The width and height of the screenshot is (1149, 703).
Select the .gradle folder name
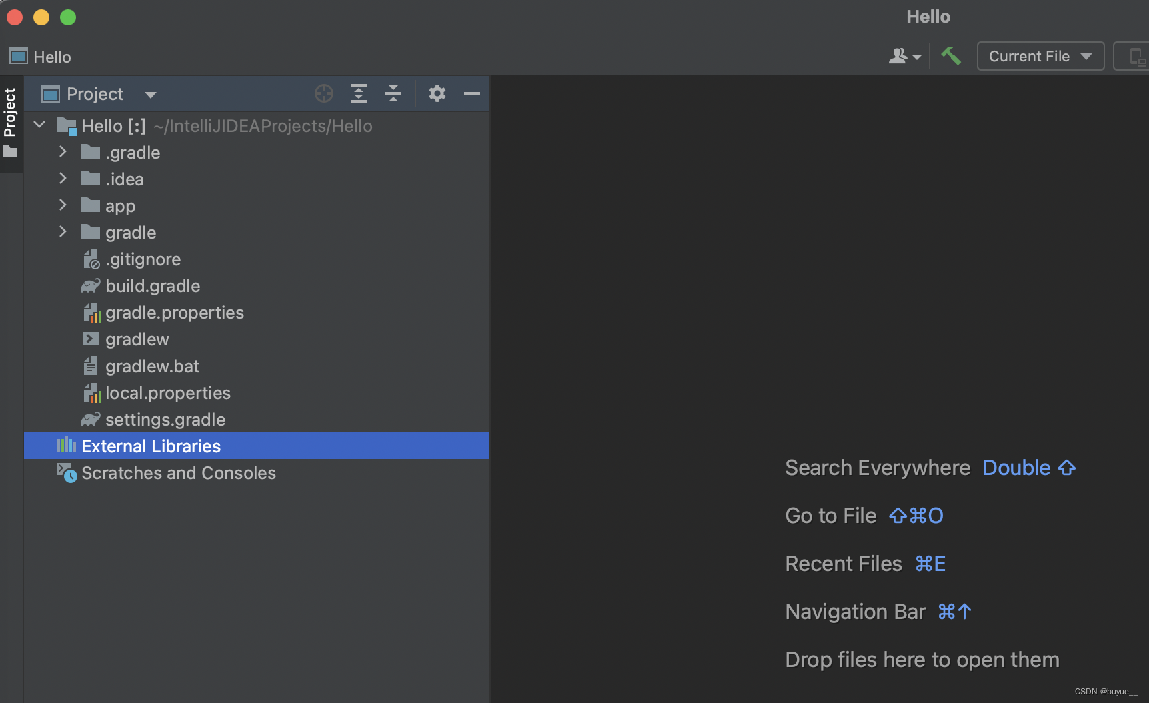click(133, 153)
